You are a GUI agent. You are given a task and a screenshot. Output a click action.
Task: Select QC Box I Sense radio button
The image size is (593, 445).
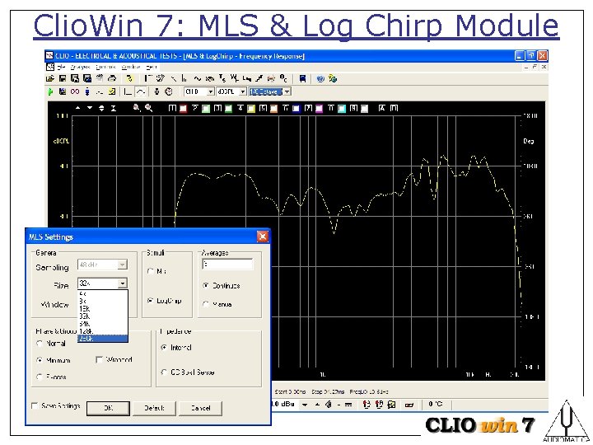(x=164, y=372)
